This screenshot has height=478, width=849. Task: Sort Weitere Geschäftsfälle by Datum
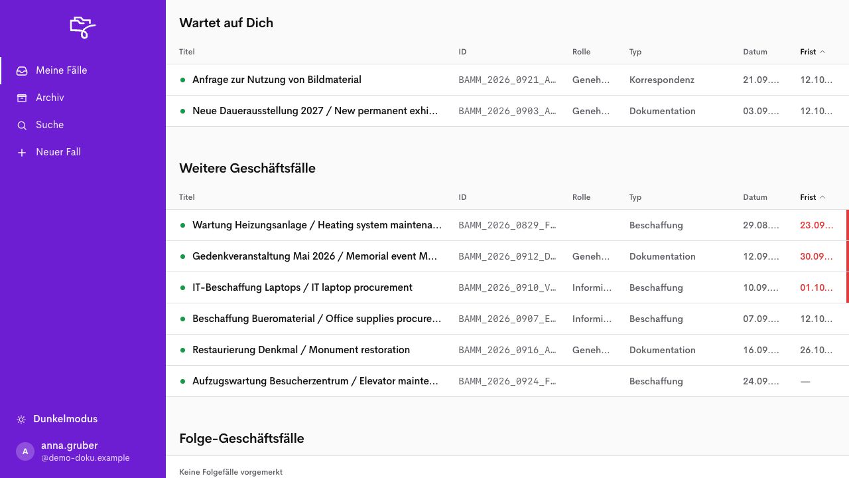coord(755,197)
